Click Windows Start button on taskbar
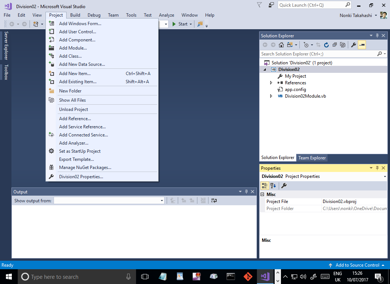Image resolution: width=390 pixels, height=284 pixels. (9, 277)
